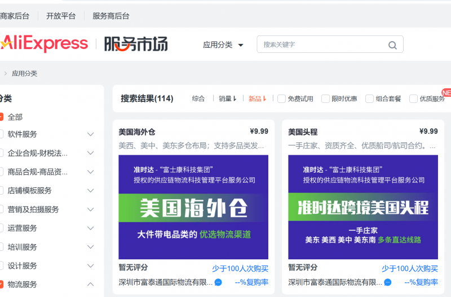Click the 搜索结果(114) heading

pos(147,98)
